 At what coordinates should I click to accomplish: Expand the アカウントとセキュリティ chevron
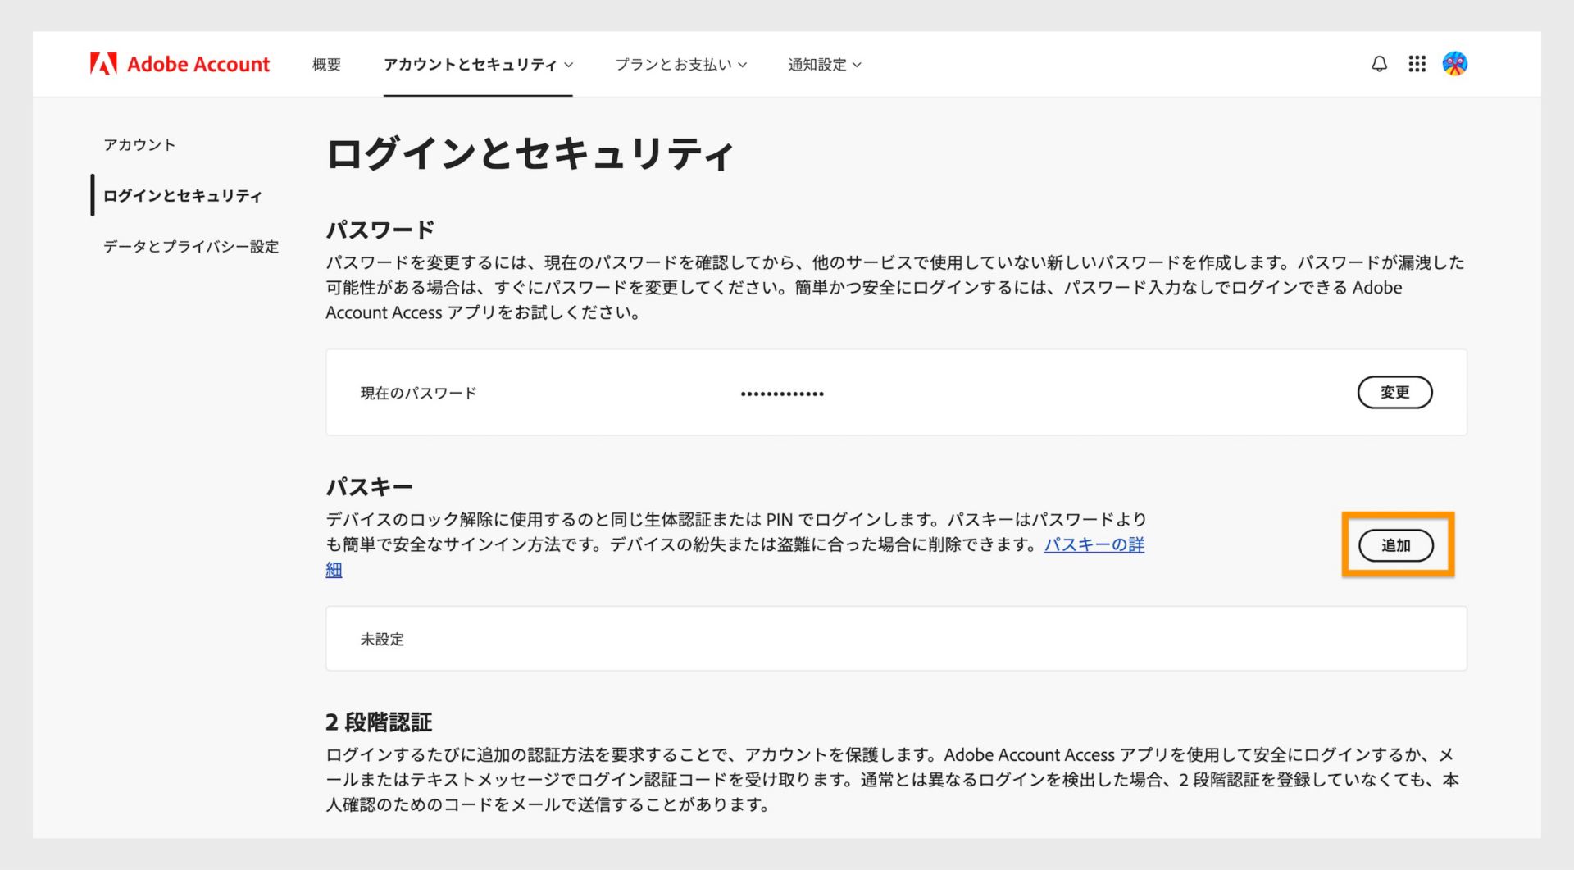coord(569,65)
